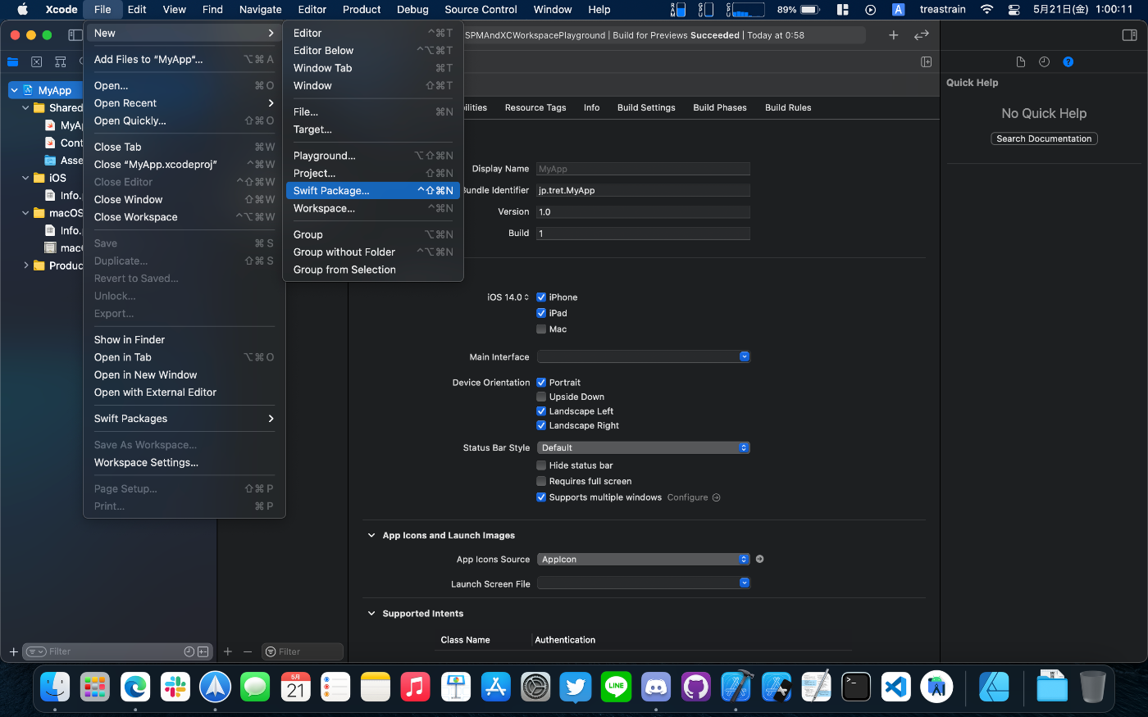Click the Search Documentation button

click(1043, 139)
